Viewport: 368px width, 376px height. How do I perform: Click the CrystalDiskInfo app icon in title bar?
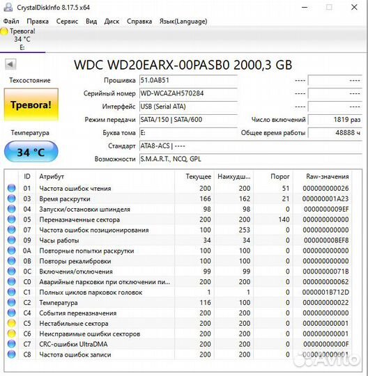tap(8, 7)
